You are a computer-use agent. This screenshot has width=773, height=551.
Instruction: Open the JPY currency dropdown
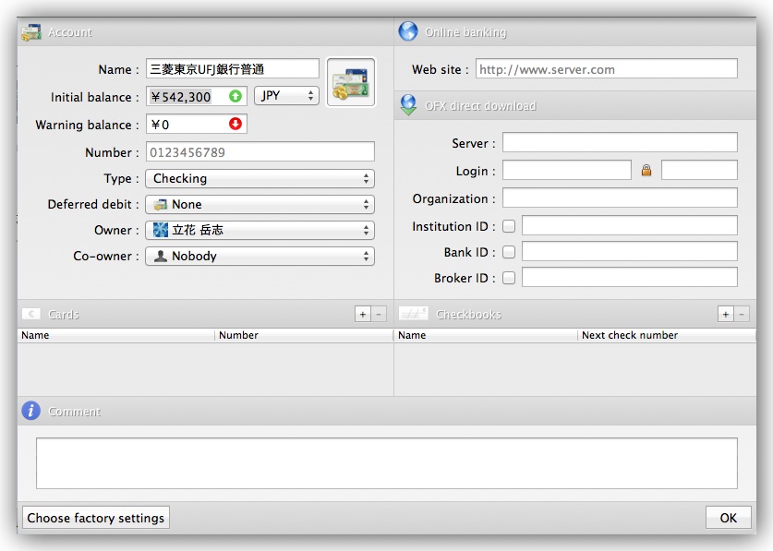286,96
